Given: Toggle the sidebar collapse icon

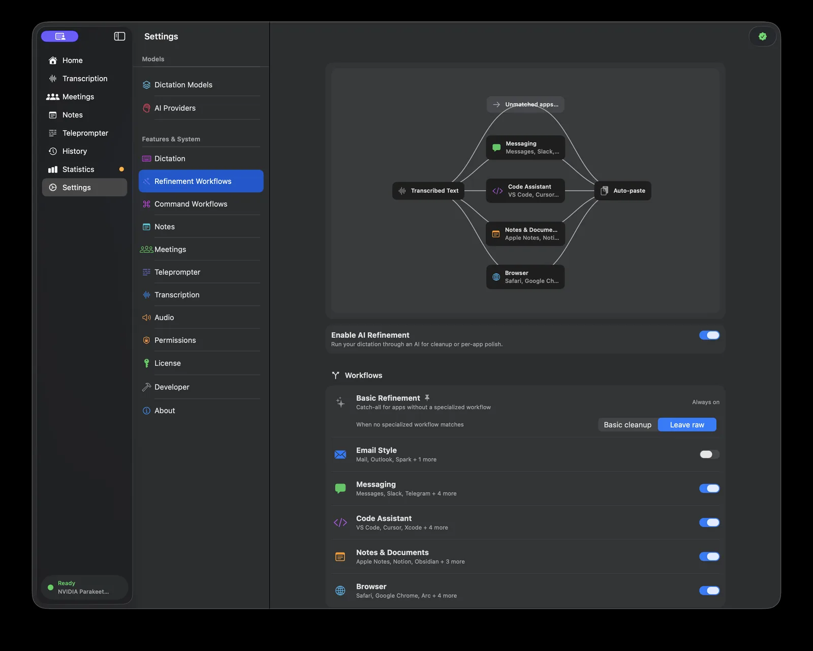Looking at the screenshot, I should pos(119,36).
